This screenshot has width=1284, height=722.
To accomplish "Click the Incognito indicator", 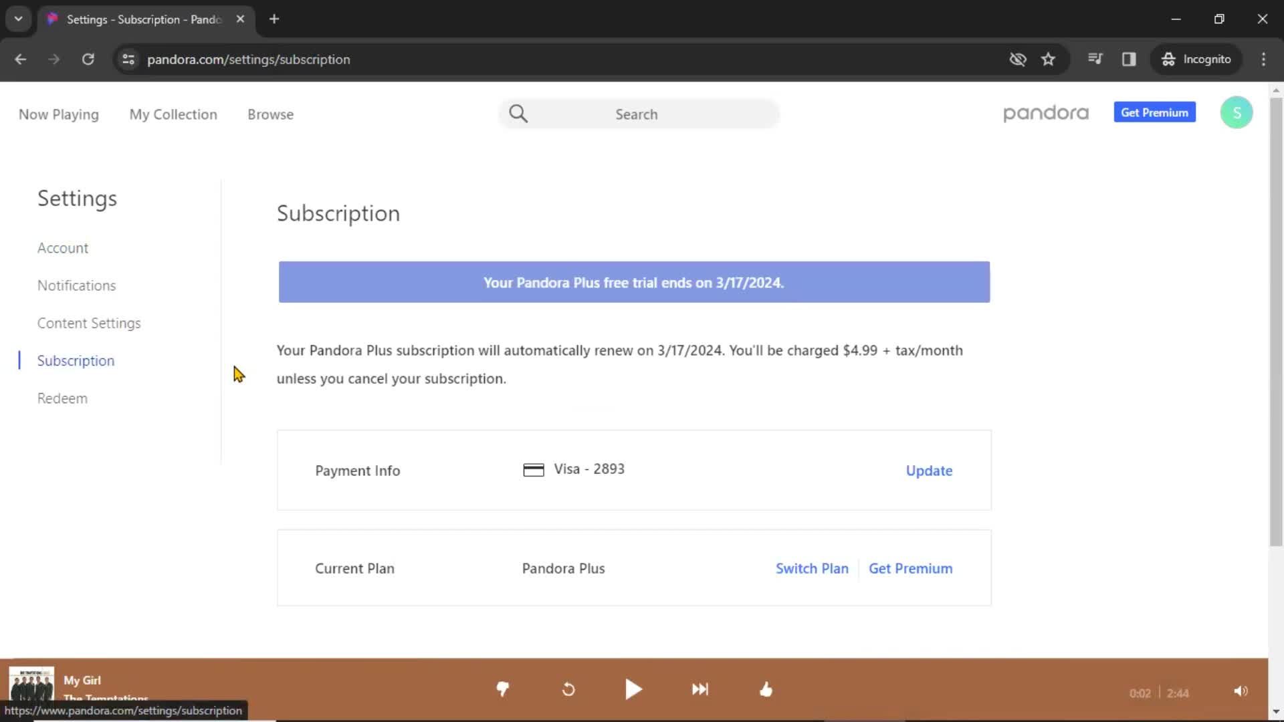I will click(1196, 59).
